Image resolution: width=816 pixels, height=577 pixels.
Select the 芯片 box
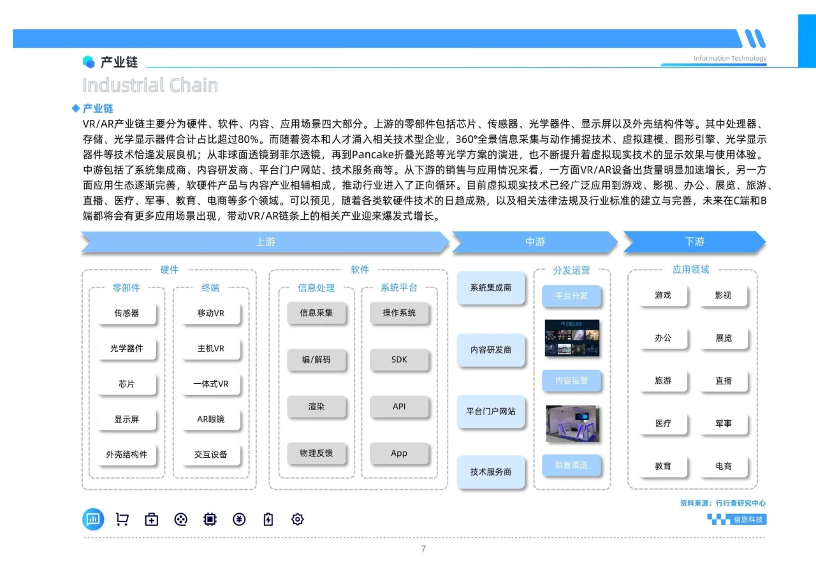pos(126,384)
